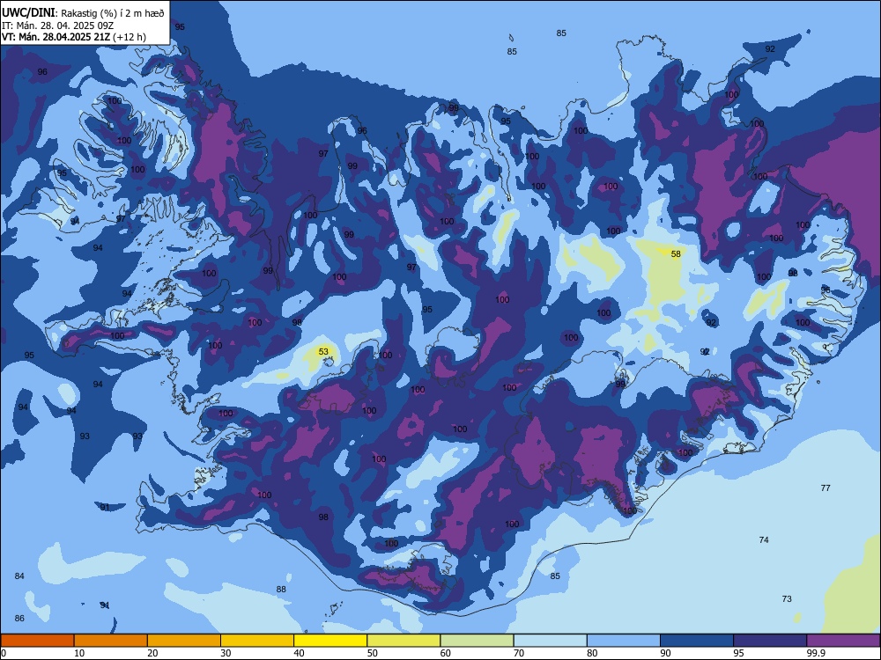Click the 'UWC/DINI' model title text

[x=28, y=12]
